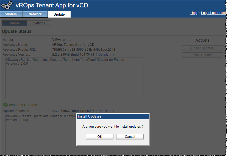The height and width of the screenshot is (157, 228).
Task: Select the Status sub-tab
Action: pos(15,23)
